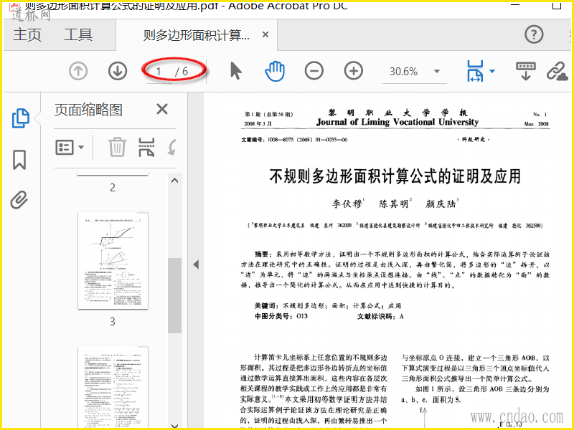The height and width of the screenshot is (430, 574).
Task: Close the 则多边形面积计算... document tab
Action: point(265,34)
